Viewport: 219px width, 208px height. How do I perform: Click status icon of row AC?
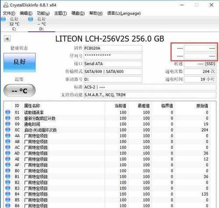8,147
